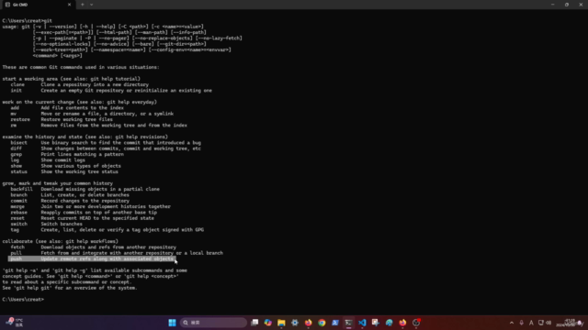Open the weather widget on the taskbar

(15, 323)
